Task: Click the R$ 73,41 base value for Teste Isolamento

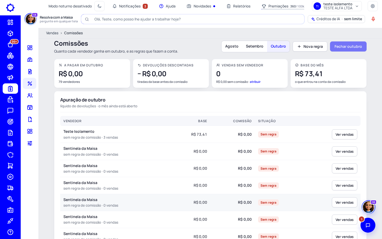Action: (x=199, y=134)
